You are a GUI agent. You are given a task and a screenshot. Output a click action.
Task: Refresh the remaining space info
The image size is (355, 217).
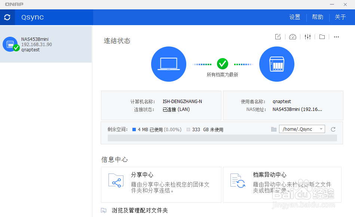(333, 129)
